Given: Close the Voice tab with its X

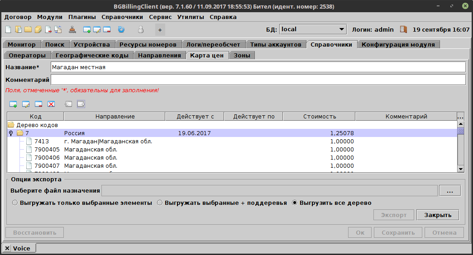Looking at the screenshot, I should [x=7, y=248].
